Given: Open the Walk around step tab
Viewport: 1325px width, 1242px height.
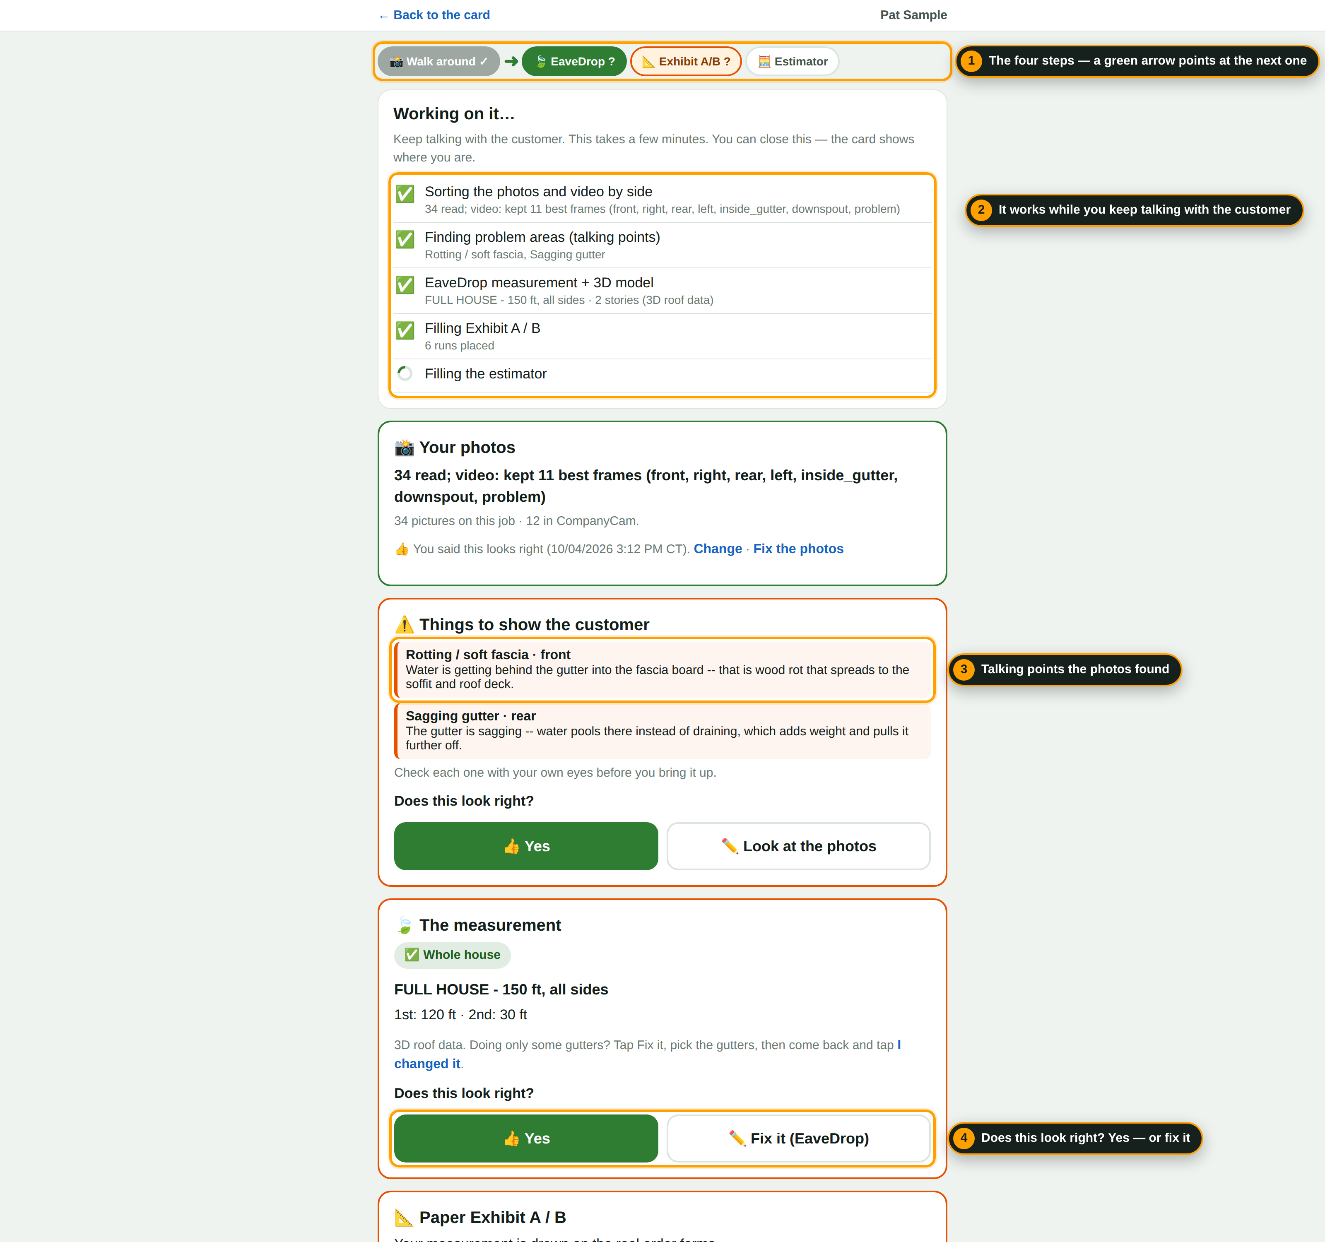Looking at the screenshot, I should pos(438,61).
